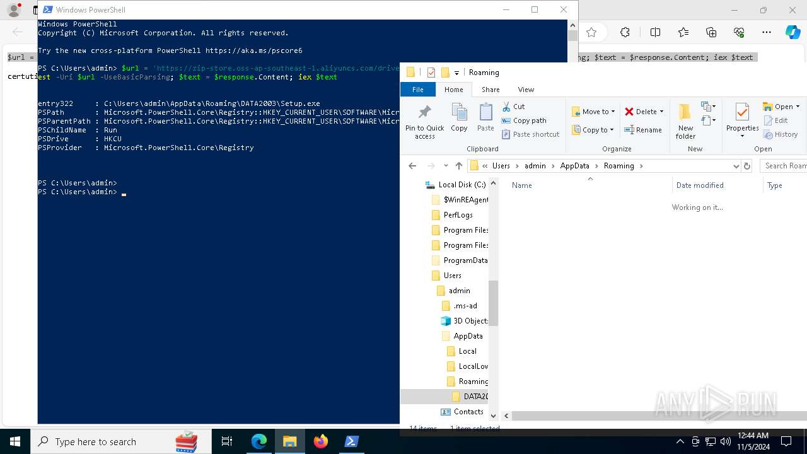Image resolution: width=807 pixels, height=454 pixels.
Task: Click History in the Open group
Action: tap(781, 134)
